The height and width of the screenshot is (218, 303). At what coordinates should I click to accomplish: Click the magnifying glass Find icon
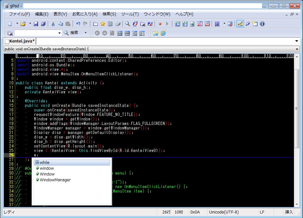click(x=127, y=24)
